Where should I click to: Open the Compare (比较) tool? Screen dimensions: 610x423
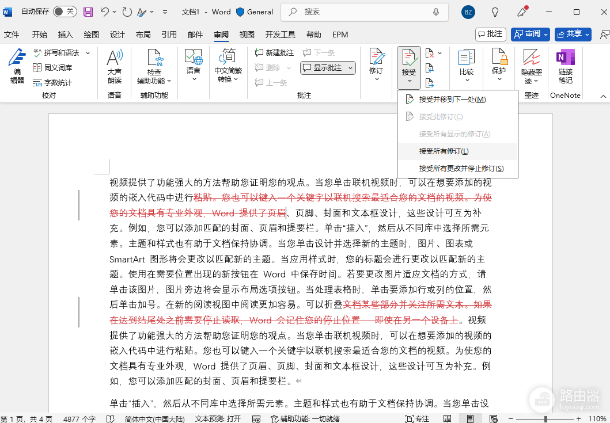tap(467, 65)
